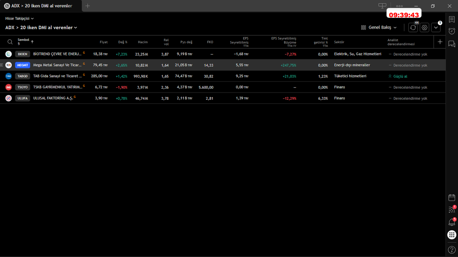Expand the chevron button with 5 badge
Image resolution: width=458 pixels, height=257 pixels.
coord(436,27)
